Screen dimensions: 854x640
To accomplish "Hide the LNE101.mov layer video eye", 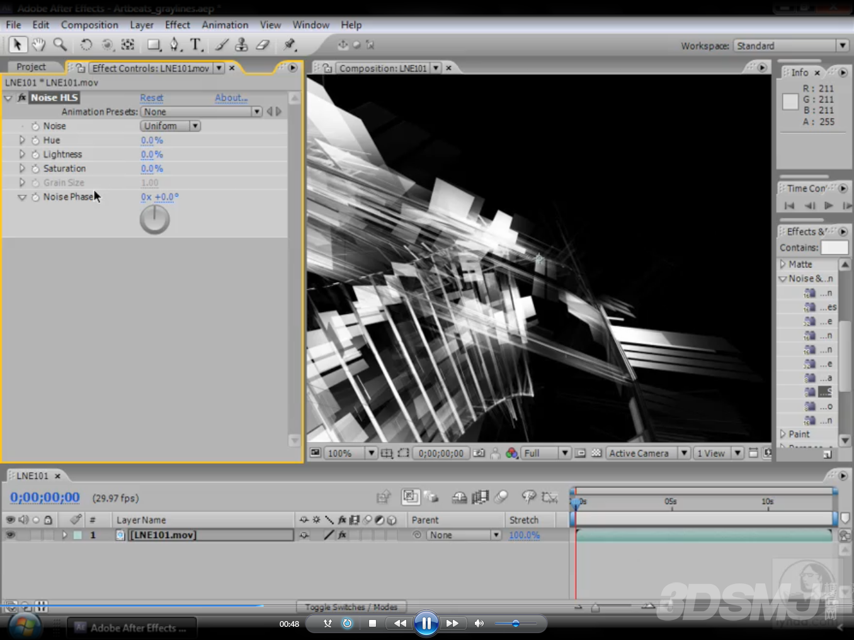I will 10,535.
